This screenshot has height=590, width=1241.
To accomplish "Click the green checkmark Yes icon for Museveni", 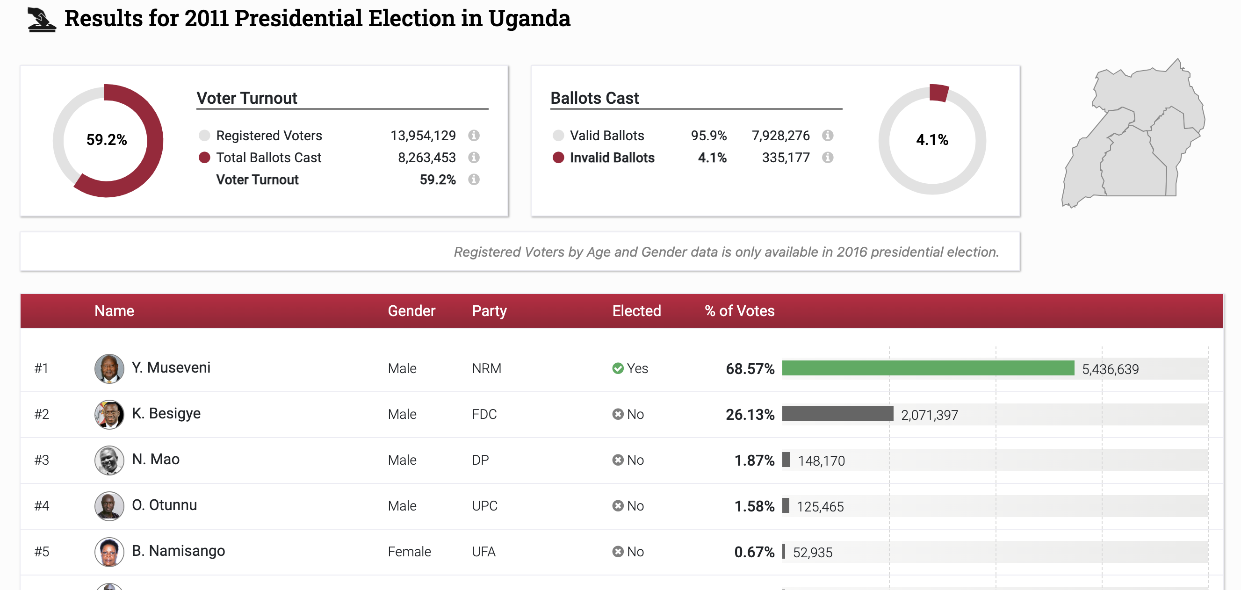I will (x=618, y=368).
